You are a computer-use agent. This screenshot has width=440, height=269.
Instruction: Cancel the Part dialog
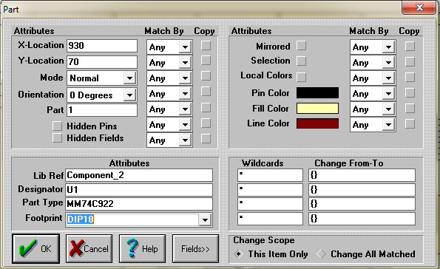(89, 249)
